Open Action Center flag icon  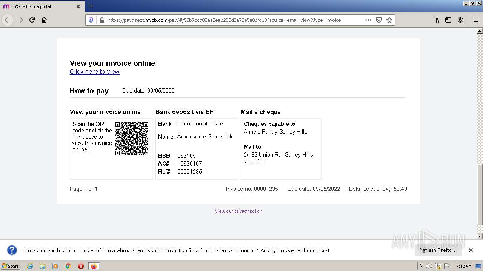(447, 266)
